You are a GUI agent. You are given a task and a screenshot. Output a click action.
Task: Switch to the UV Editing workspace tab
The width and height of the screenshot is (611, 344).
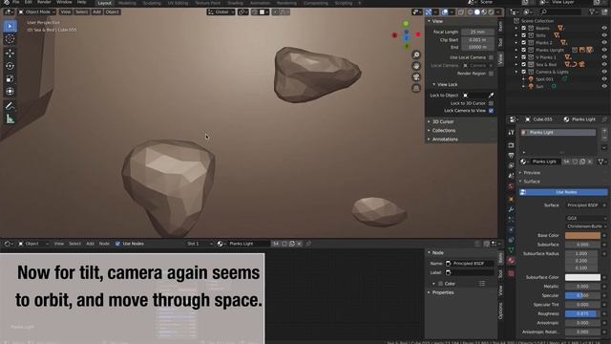pos(178,3)
